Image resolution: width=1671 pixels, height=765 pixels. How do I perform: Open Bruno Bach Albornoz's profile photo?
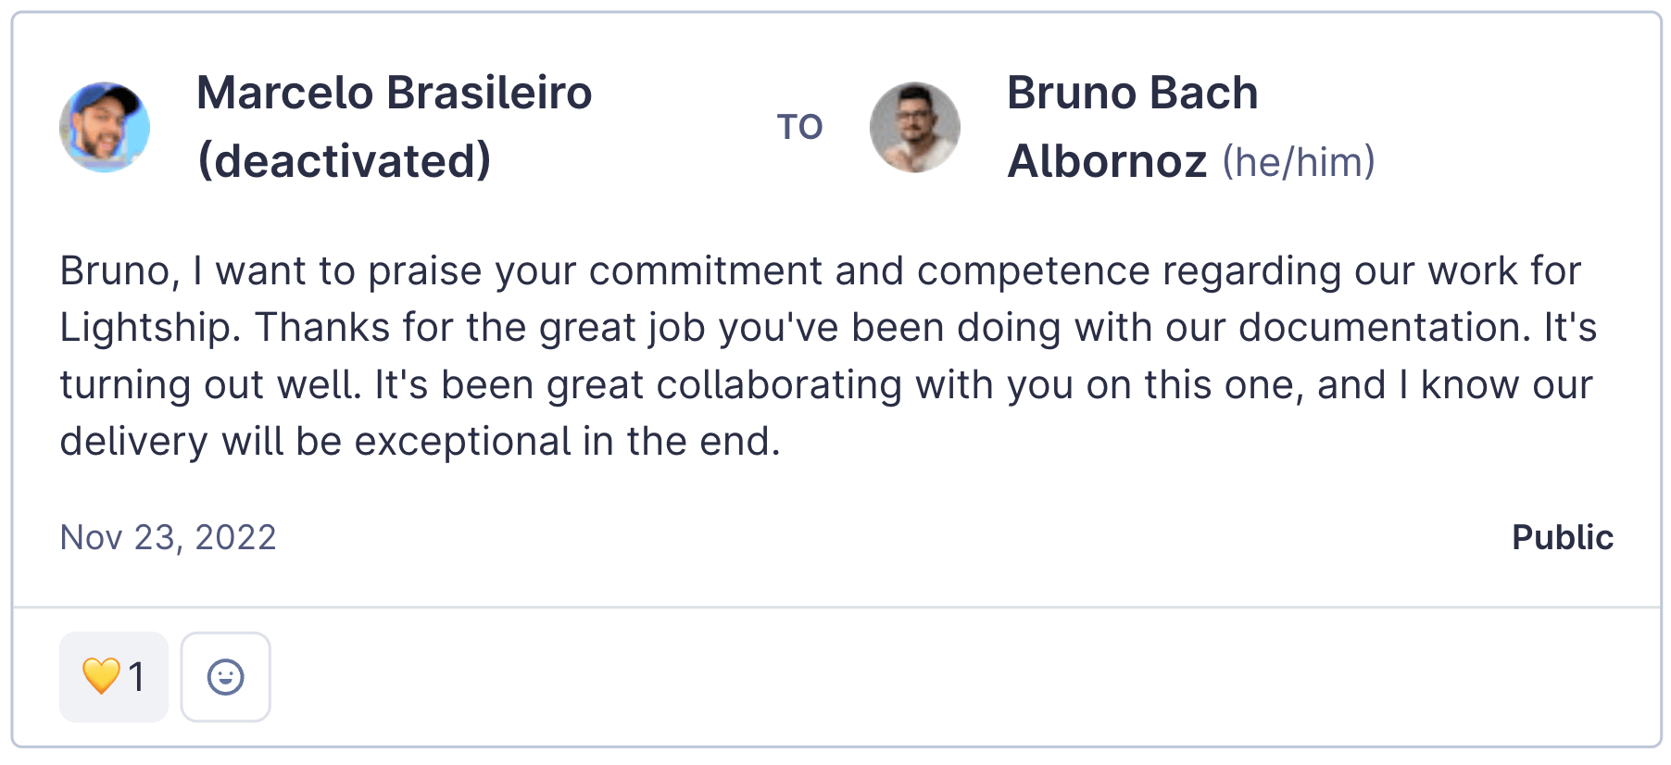pos(914,127)
